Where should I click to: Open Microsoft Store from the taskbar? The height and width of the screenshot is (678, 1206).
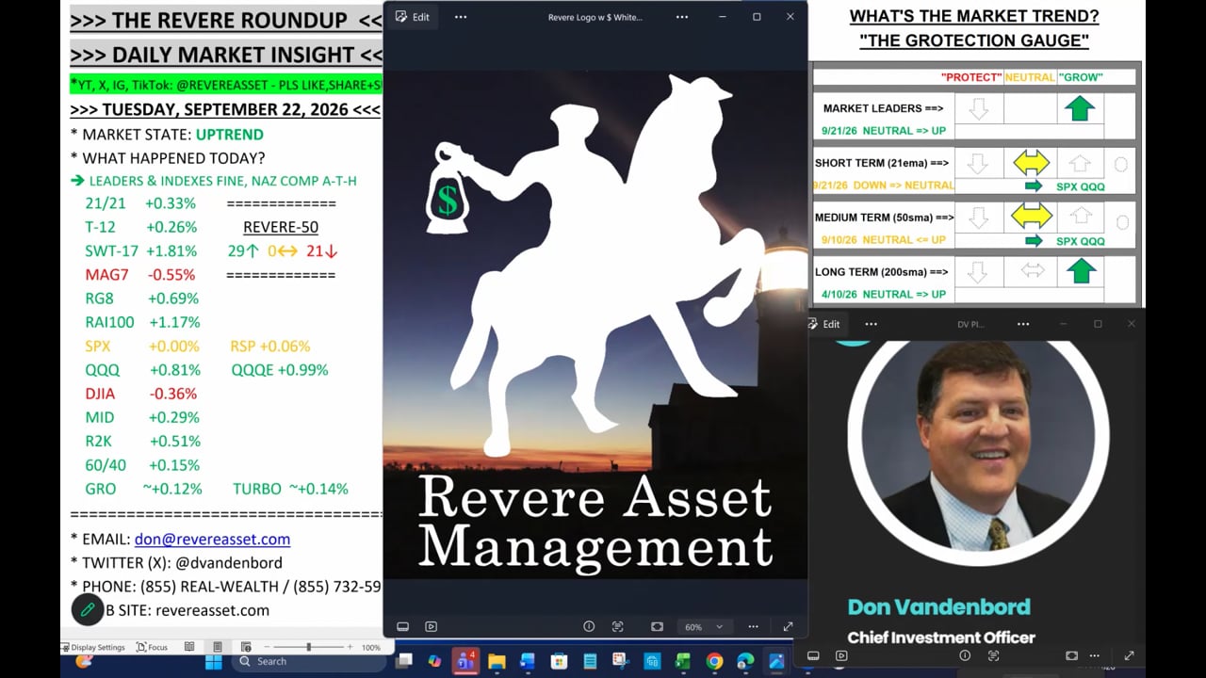[x=559, y=661]
